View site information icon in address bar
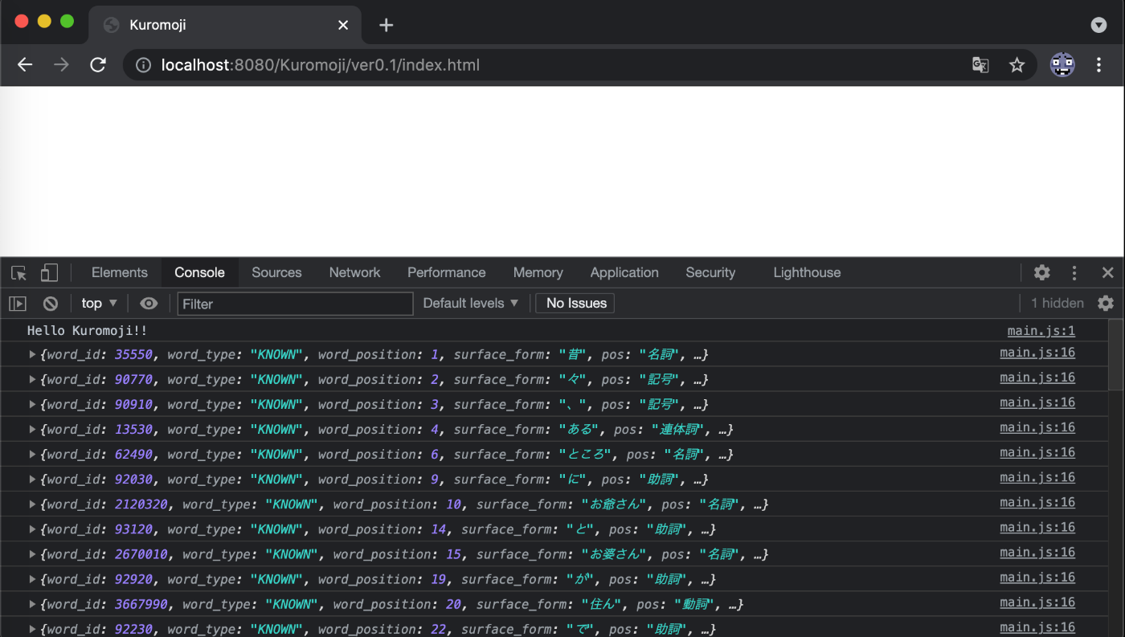Image resolution: width=1125 pixels, height=637 pixels. coord(143,65)
